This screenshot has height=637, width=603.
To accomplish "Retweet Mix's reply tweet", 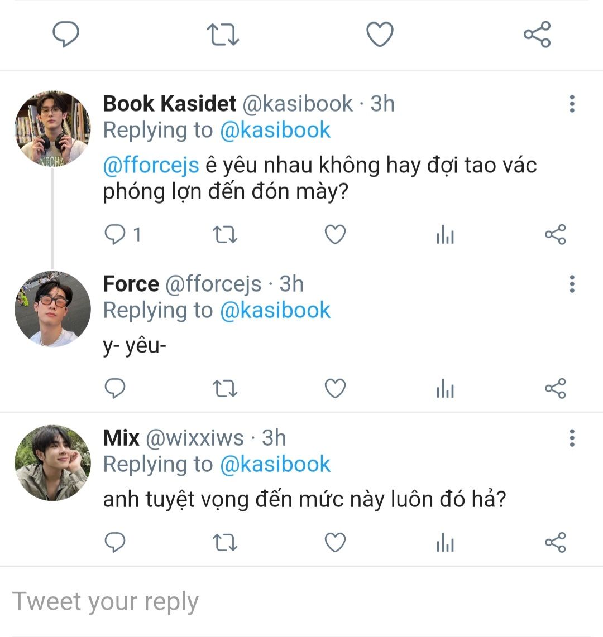I will point(226,542).
